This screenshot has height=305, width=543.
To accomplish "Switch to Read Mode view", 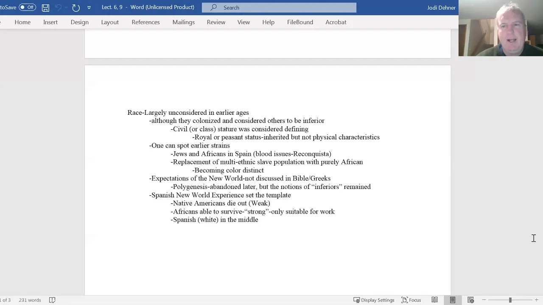I will (435, 300).
